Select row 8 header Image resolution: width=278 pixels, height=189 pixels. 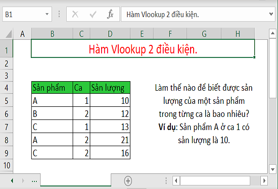pyautogui.click(x=7, y=140)
